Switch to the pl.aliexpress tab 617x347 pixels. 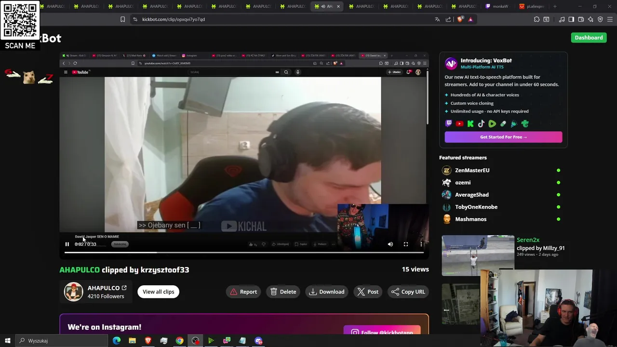coord(531,6)
